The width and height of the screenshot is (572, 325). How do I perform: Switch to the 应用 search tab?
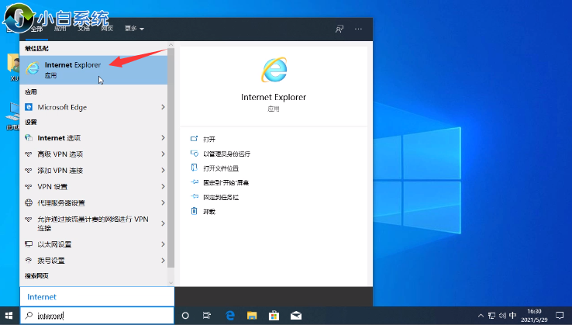[x=60, y=29]
